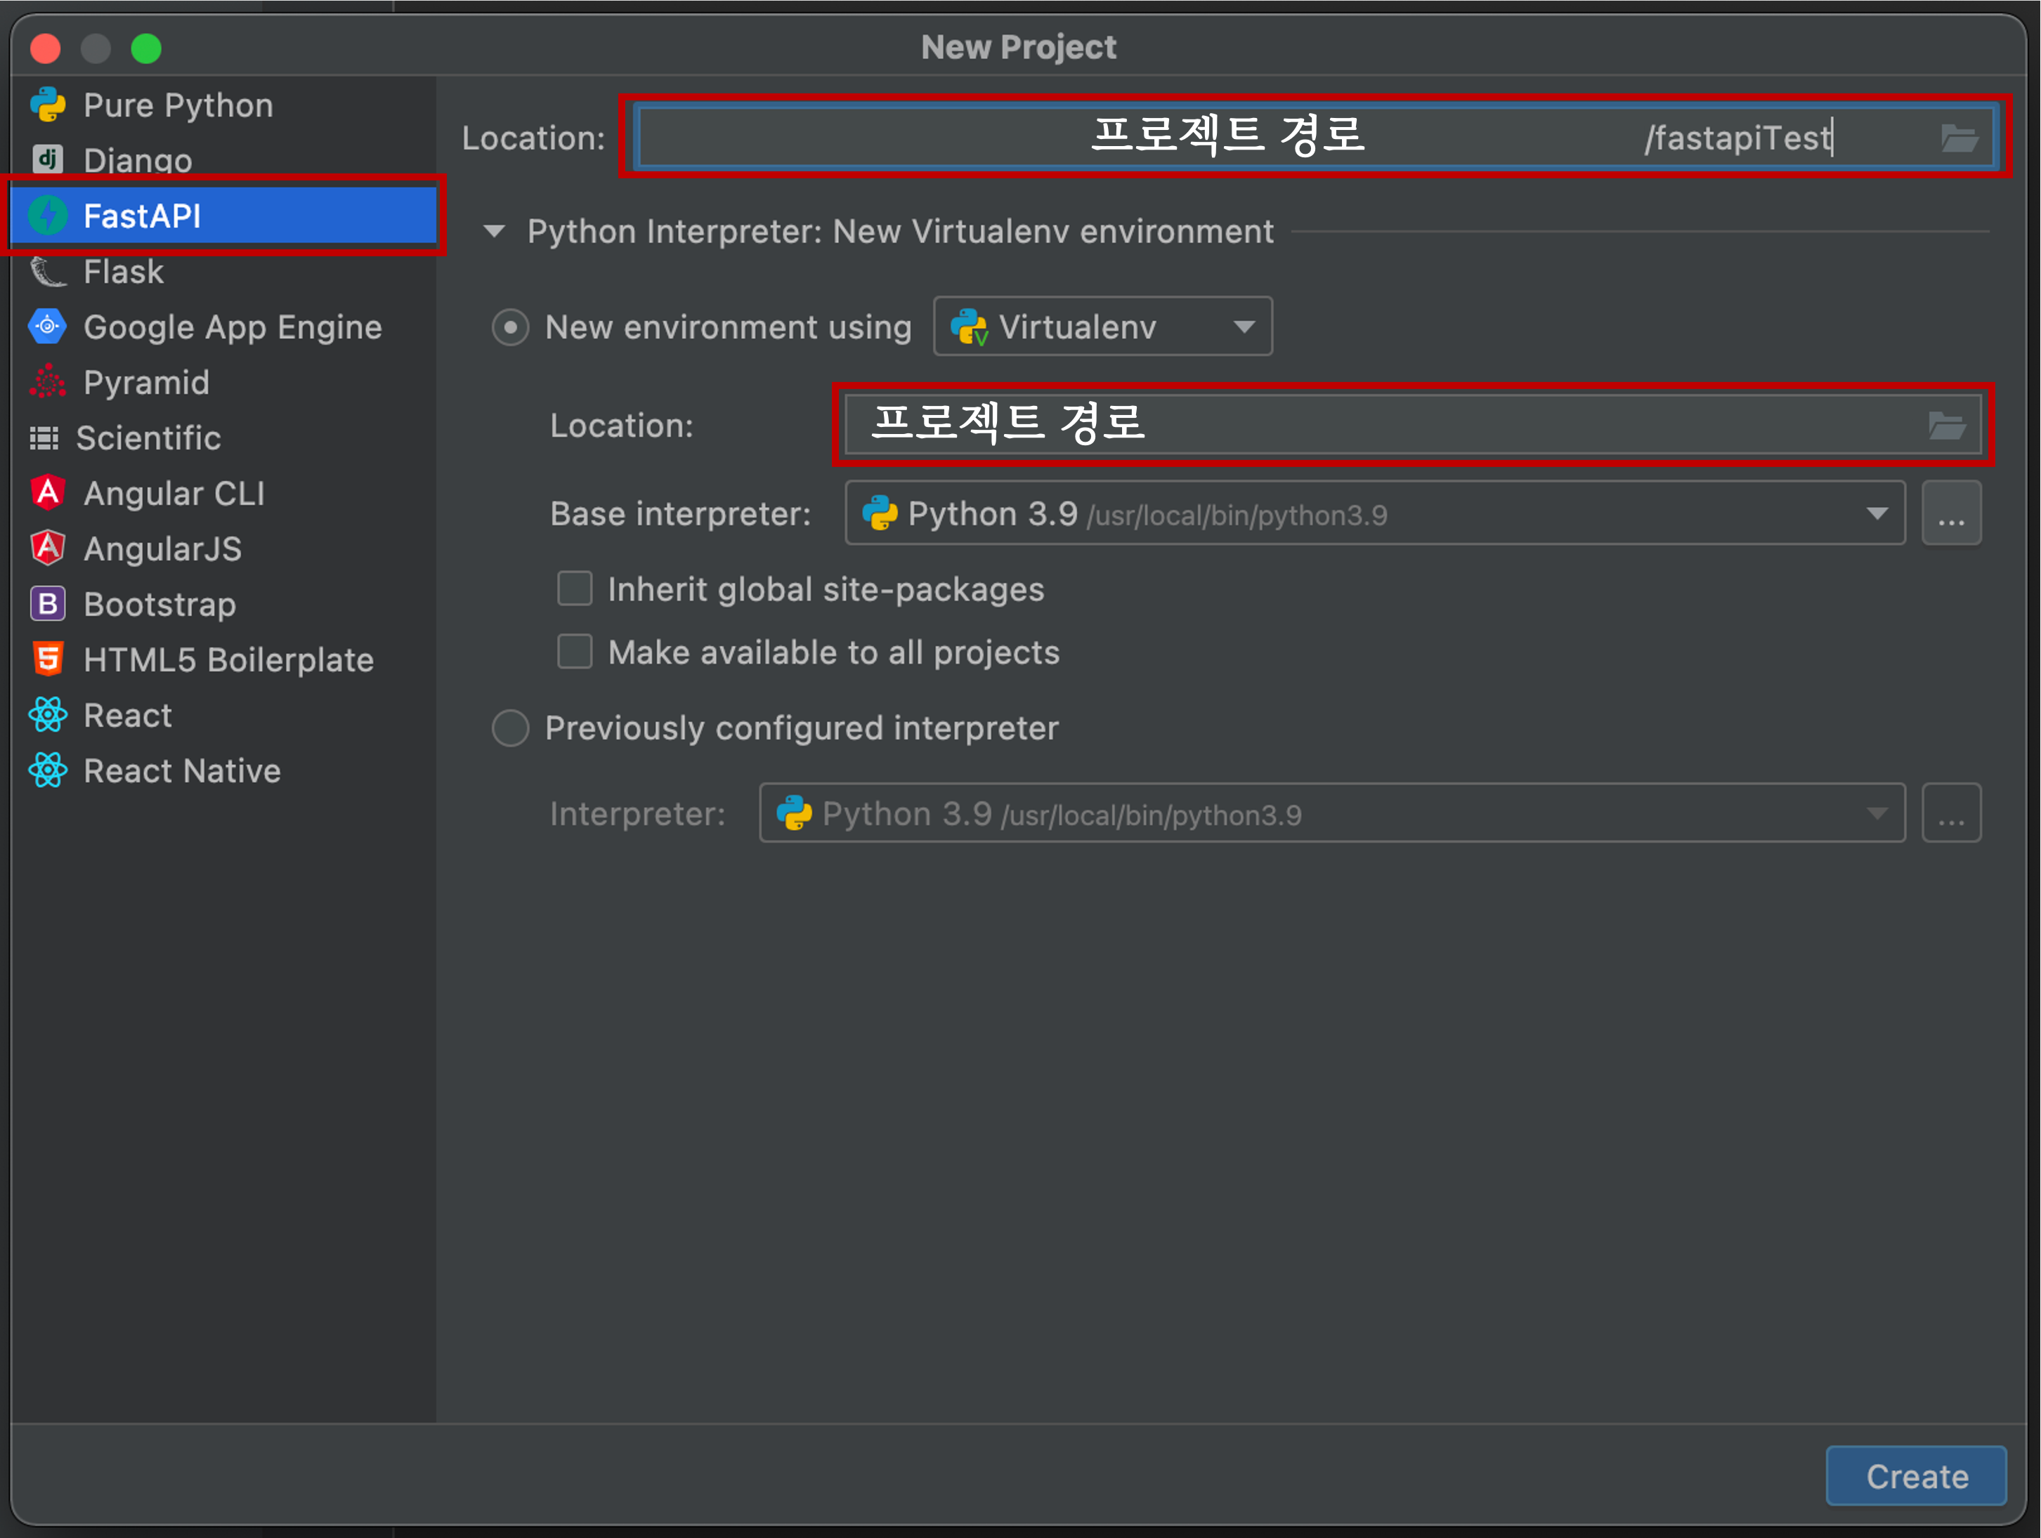The height and width of the screenshot is (1538, 2041).
Task: Click the Angular CLI icon
Action: 48,493
